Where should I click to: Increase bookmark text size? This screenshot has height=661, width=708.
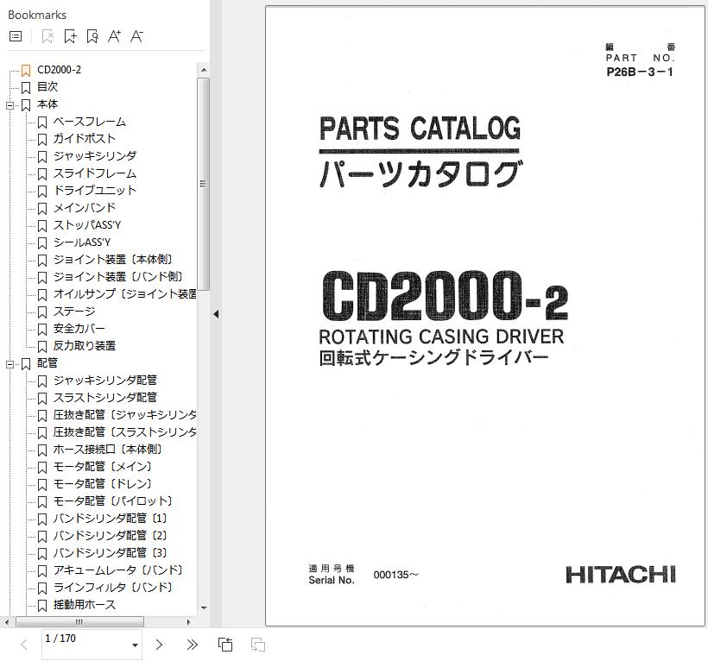click(x=114, y=36)
